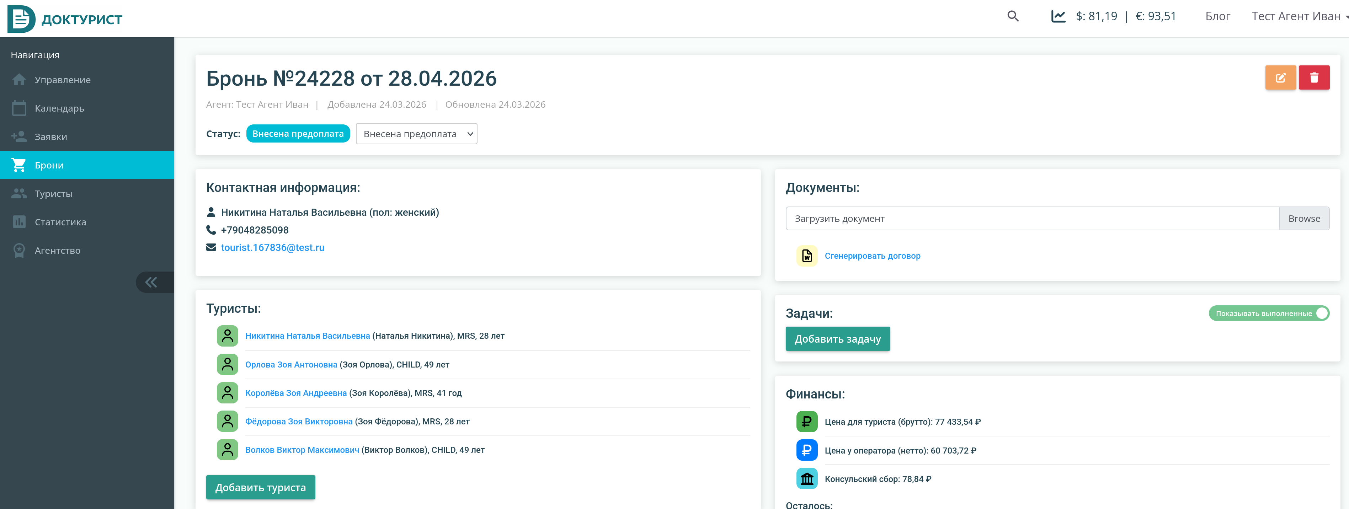The height and width of the screenshot is (509, 1349).
Task: Click the red delete booking trash icon
Action: pos(1313,77)
